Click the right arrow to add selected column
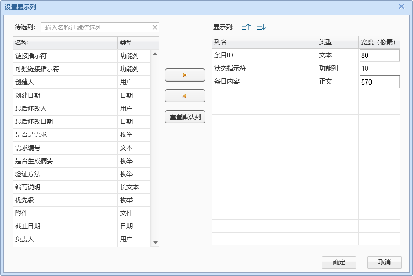Image resolution: width=413 pixels, height=276 pixels. click(184, 75)
